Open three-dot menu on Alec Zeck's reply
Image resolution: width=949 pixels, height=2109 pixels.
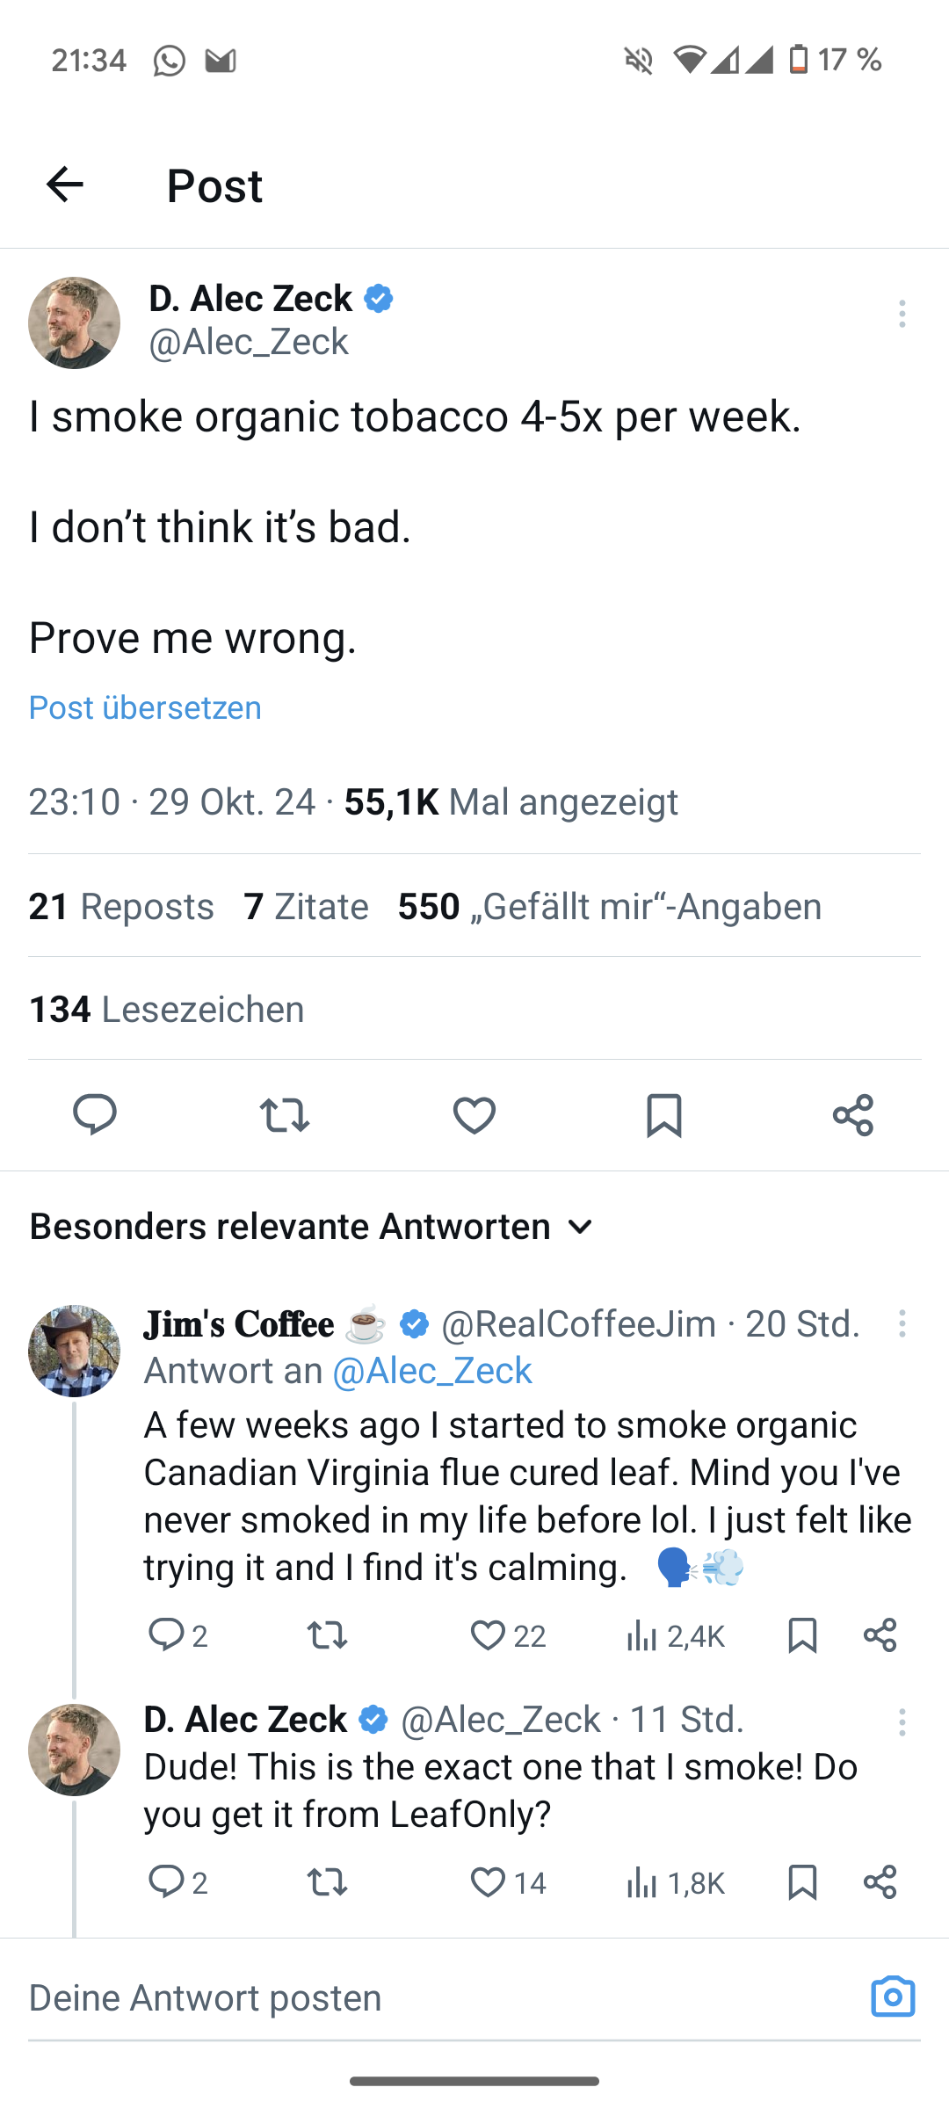click(x=902, y=1721)
